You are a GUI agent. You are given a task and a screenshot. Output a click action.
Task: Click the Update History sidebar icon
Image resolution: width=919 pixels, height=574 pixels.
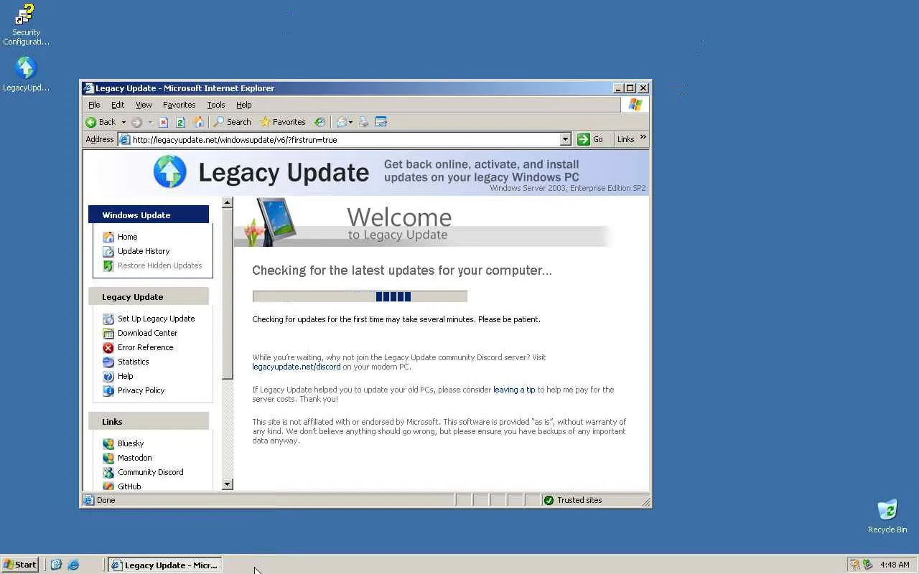tap(108, 251)
